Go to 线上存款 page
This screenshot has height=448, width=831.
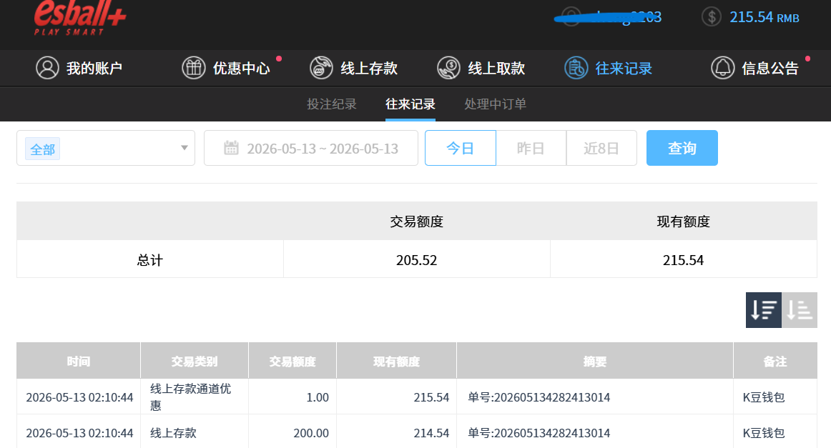[353, 69]
